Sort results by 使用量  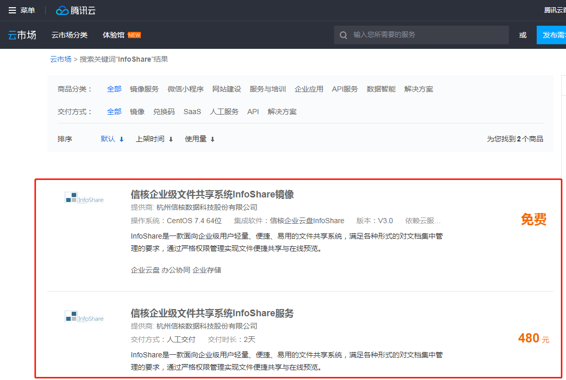(x=199, y=139)
